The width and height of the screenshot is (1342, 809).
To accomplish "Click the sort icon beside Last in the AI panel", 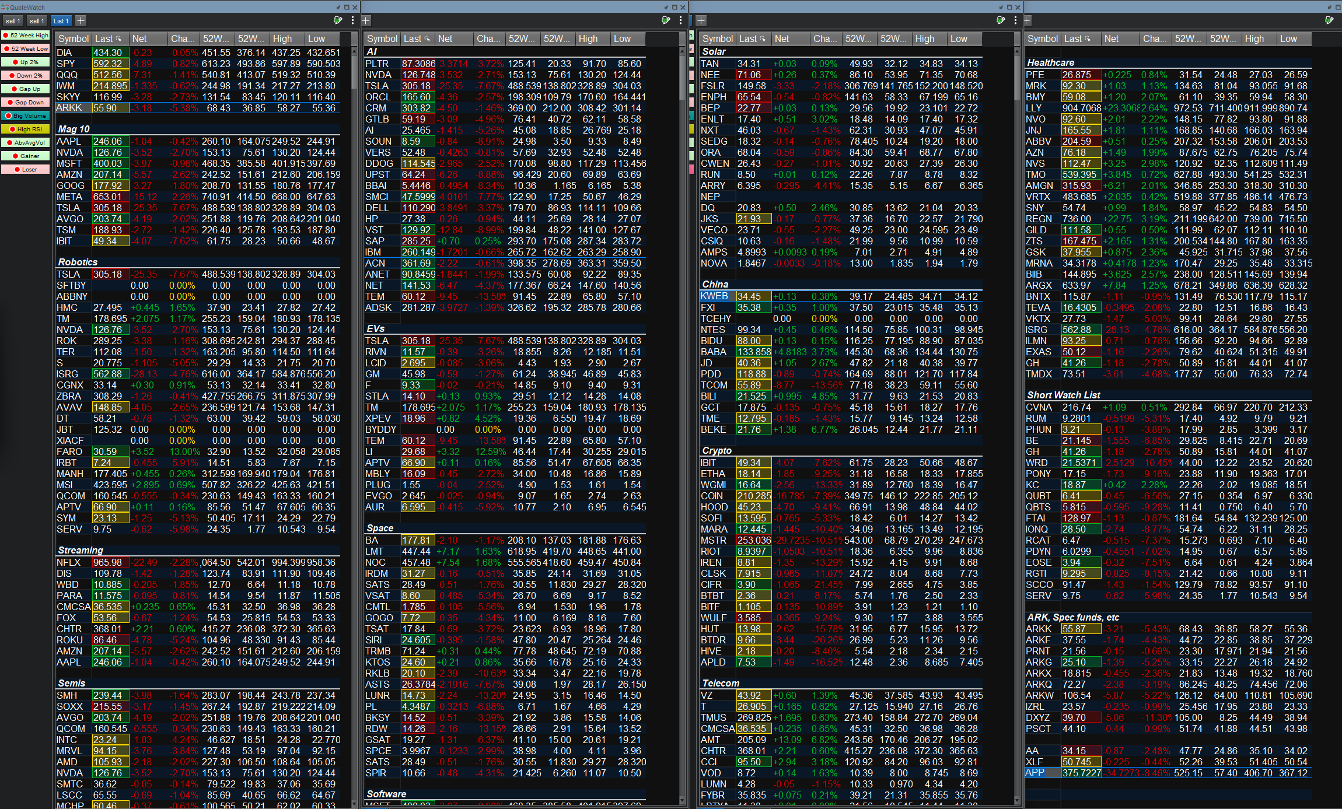I will (427, 39).
